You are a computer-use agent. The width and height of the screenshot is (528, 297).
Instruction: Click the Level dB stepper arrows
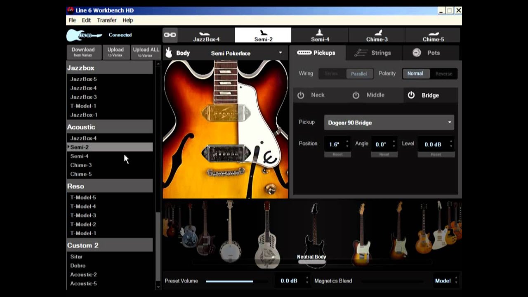point(451,144)
